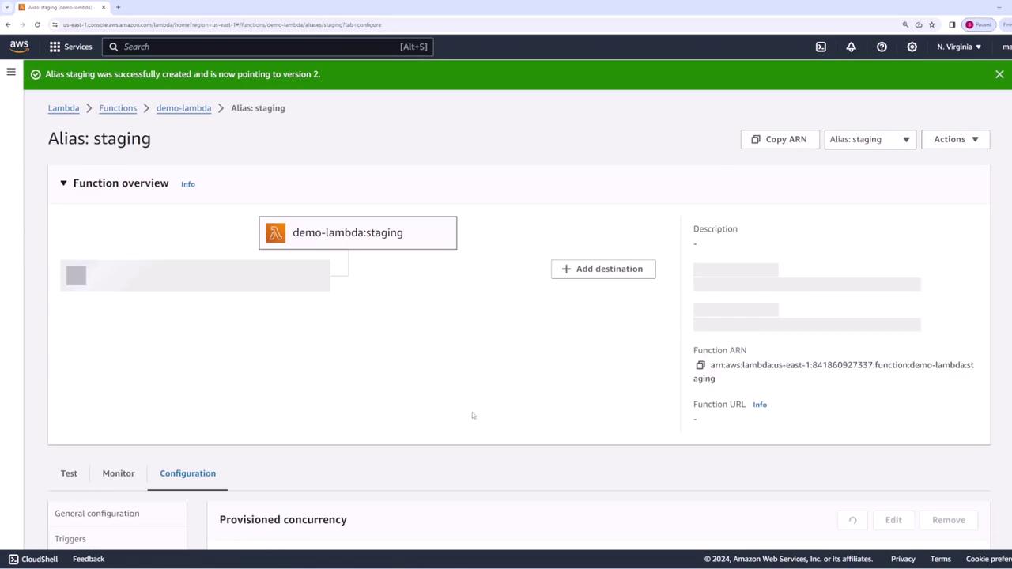
Task: Open General configuration in the side menu
Action: 96,514
